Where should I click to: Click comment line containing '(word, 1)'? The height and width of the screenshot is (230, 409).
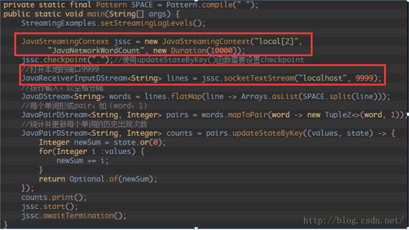coord(84,106)
